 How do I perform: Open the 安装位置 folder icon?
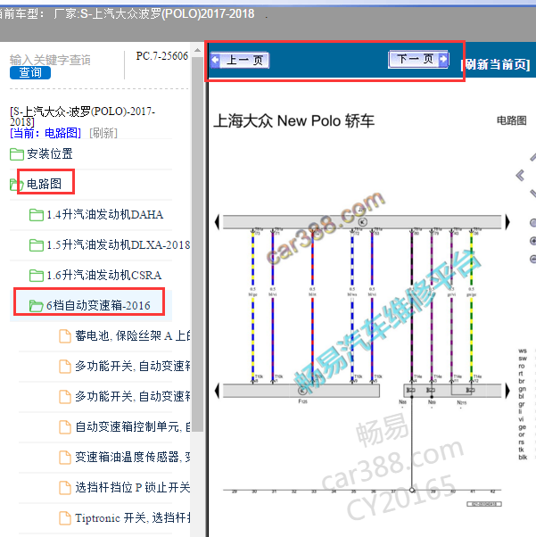click(x=17, y=154)
